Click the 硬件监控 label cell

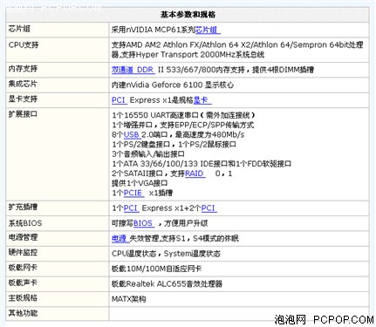(58, 254)
